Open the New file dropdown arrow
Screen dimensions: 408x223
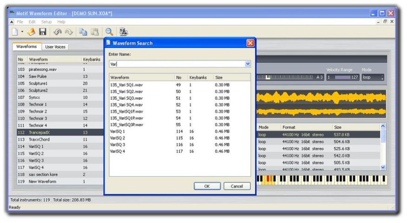click(x=22, y=32)
